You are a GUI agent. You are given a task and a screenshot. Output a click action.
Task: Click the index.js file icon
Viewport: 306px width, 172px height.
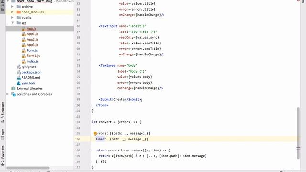point(23,61)
